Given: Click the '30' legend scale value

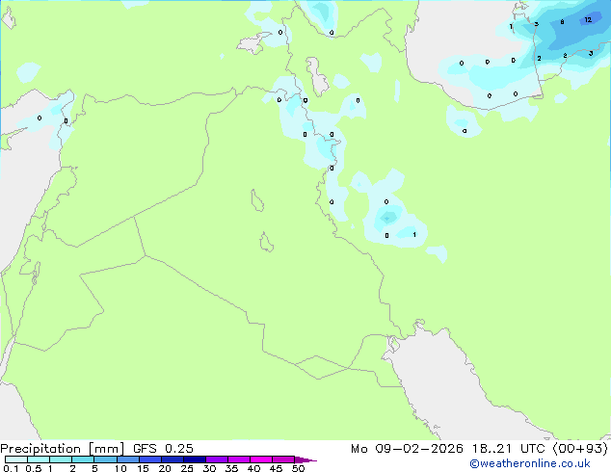Looking at the screenshot, I should pos(209,468).
